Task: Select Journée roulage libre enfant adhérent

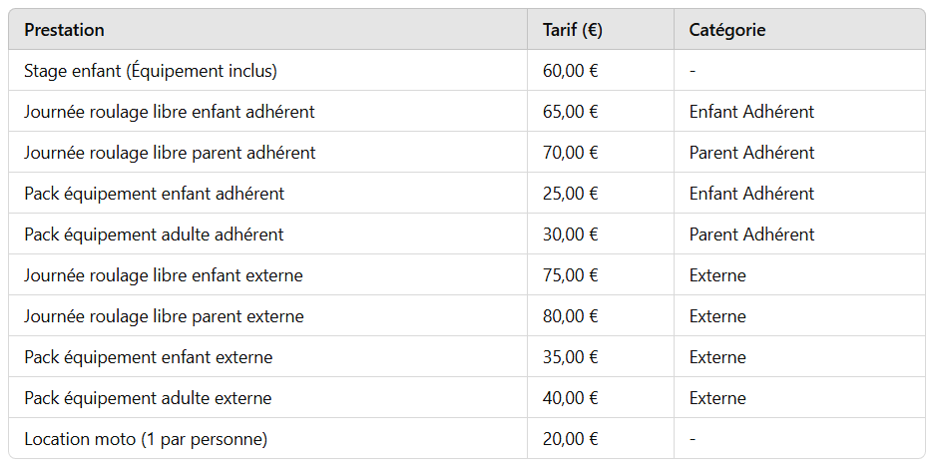Action: click(170, 112)
